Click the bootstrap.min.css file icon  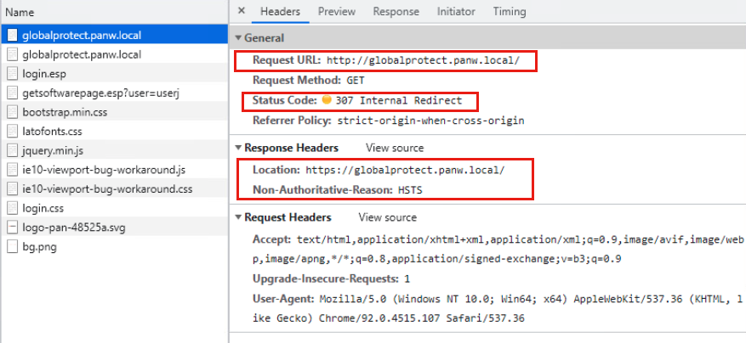(12, 112)
